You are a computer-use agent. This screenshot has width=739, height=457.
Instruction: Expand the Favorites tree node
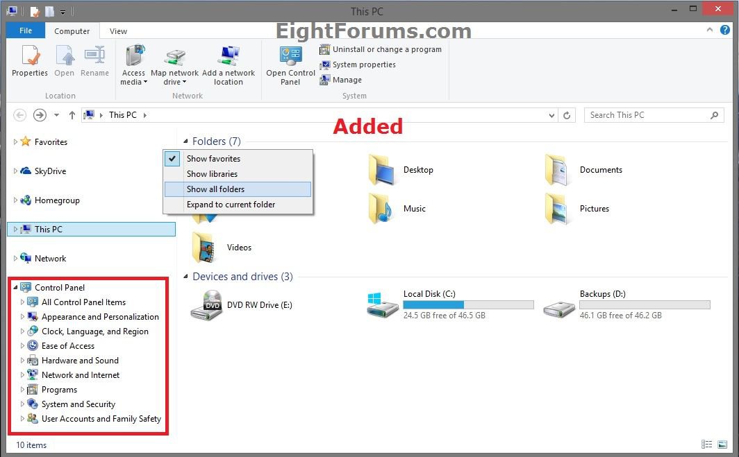[16, 142]
